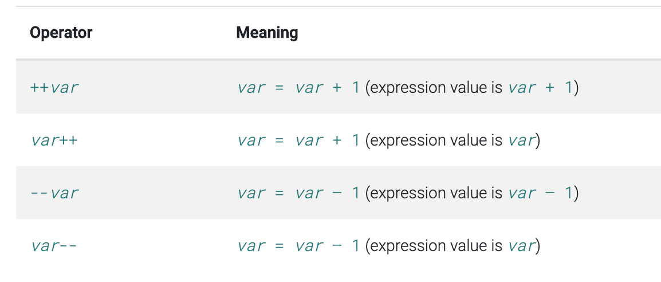Image resolution: width=661 pixels, height=282 pixels.
Task: Select the var-- operator cell
Action: (x=54, y=246)
